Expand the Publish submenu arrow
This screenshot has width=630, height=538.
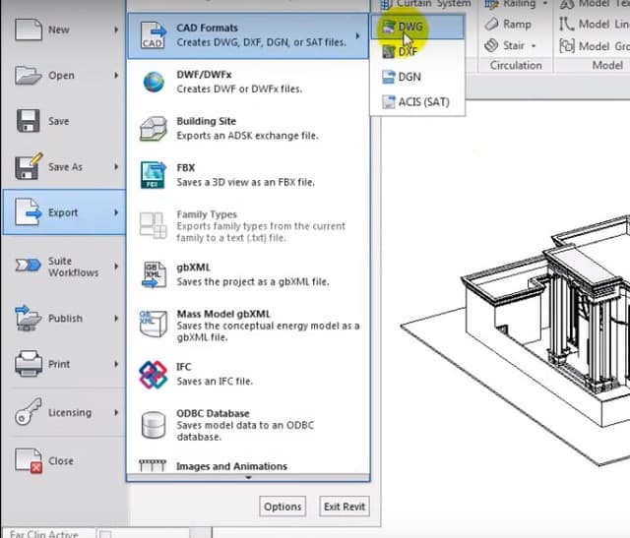(116, 318)
